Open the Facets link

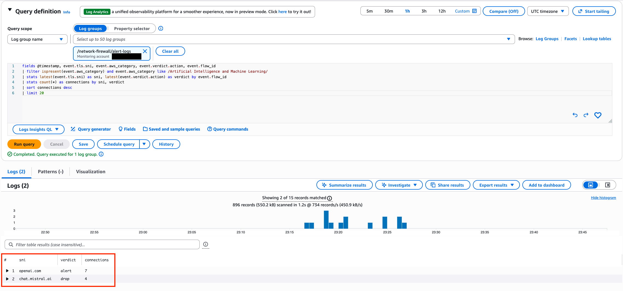570,39
